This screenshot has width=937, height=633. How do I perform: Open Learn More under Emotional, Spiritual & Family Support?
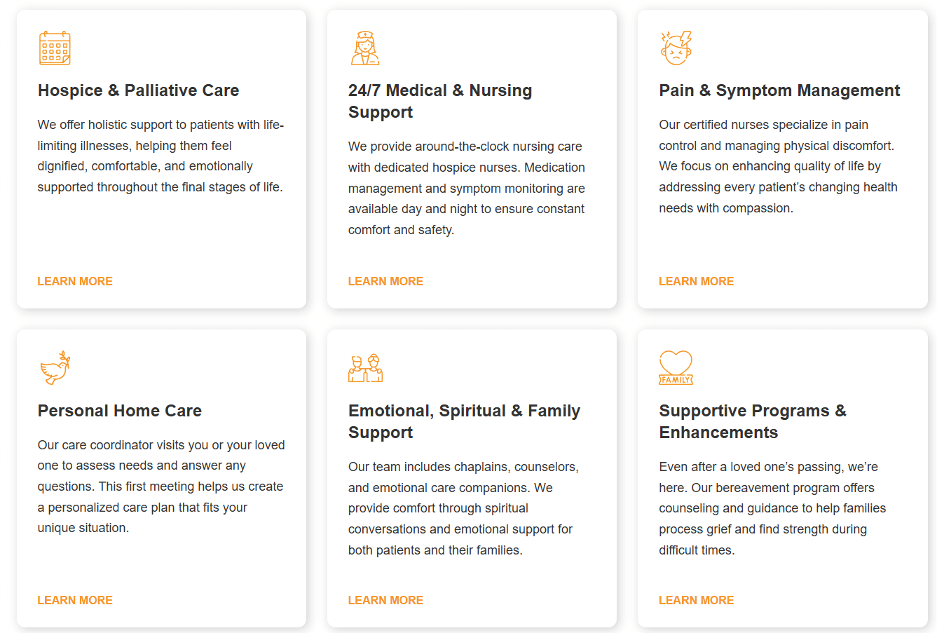(385, 600)
